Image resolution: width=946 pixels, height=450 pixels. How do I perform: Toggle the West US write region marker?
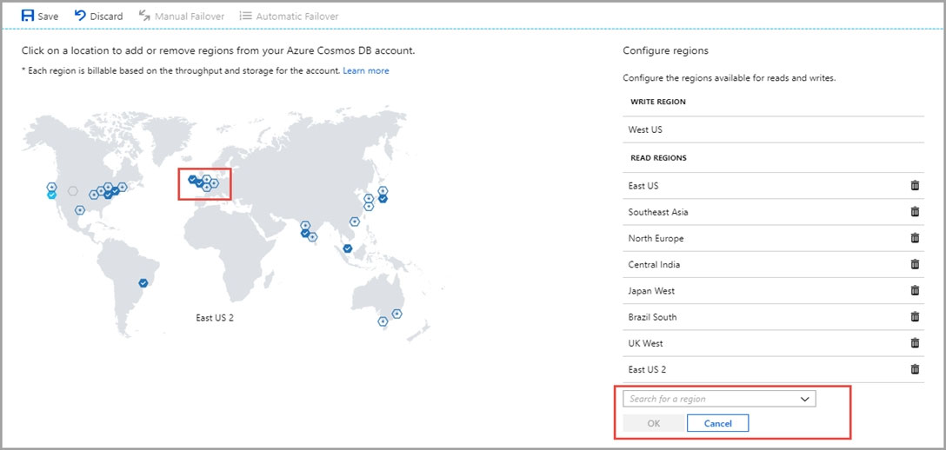(52, 195)
